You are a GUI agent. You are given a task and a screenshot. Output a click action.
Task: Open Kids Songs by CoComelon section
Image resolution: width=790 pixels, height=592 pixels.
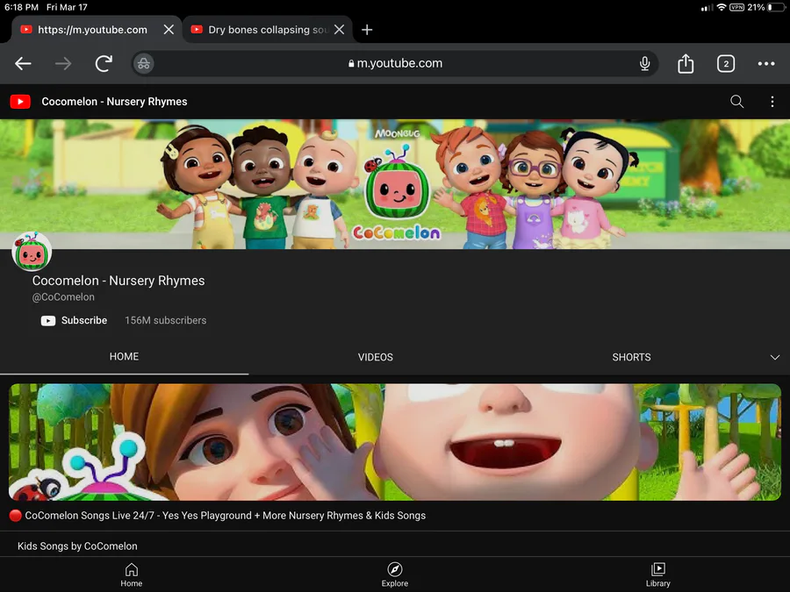coord(77,546)
